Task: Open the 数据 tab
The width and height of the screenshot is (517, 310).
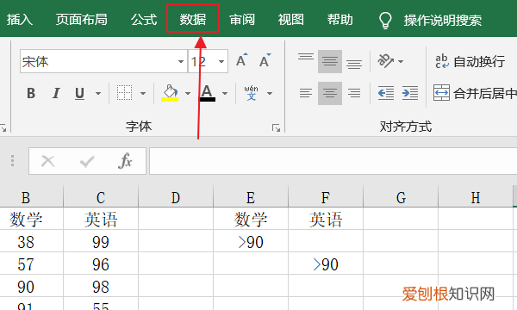Action: click(x=193, y=19)
